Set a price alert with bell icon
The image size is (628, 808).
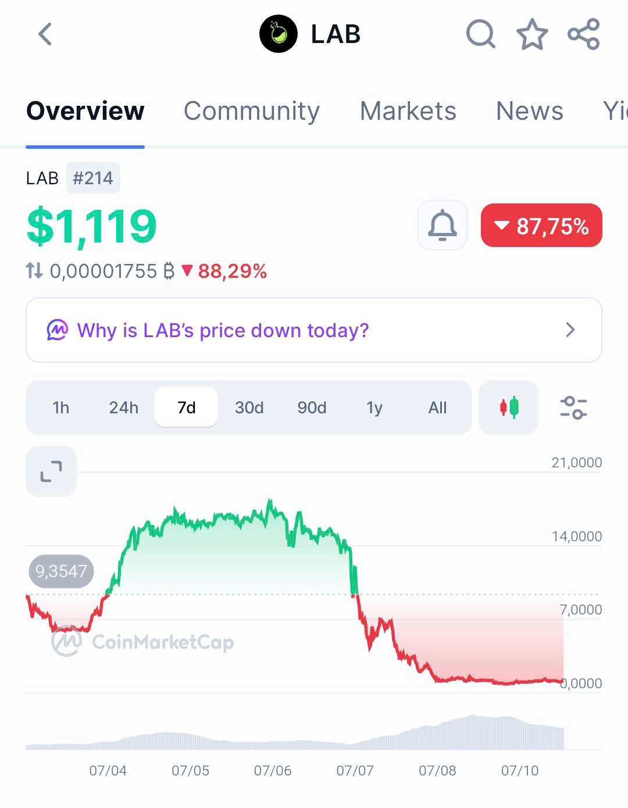(x=443, y=225)
